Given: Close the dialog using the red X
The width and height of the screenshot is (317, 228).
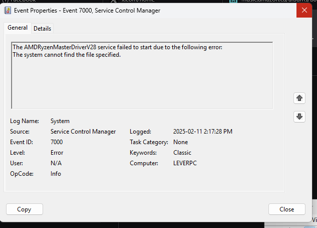Looking at the screenshot, I should point(304,10).
